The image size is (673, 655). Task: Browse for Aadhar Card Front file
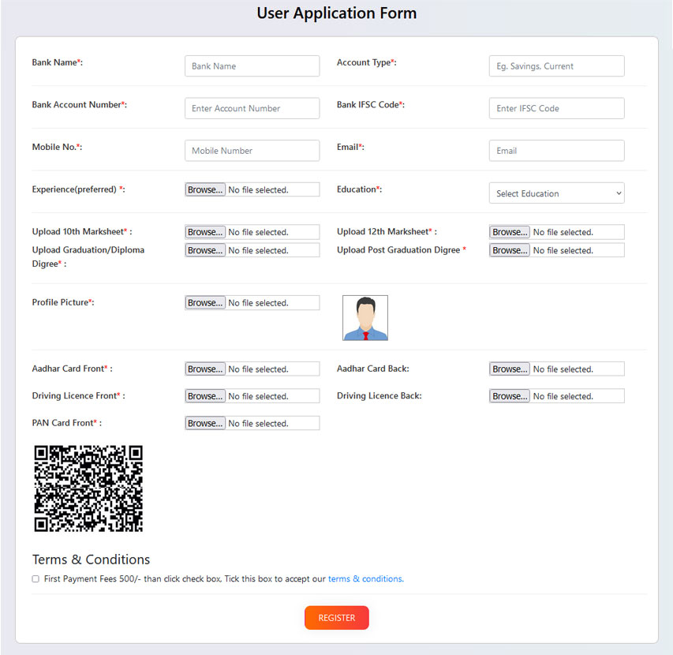[205, 369]
